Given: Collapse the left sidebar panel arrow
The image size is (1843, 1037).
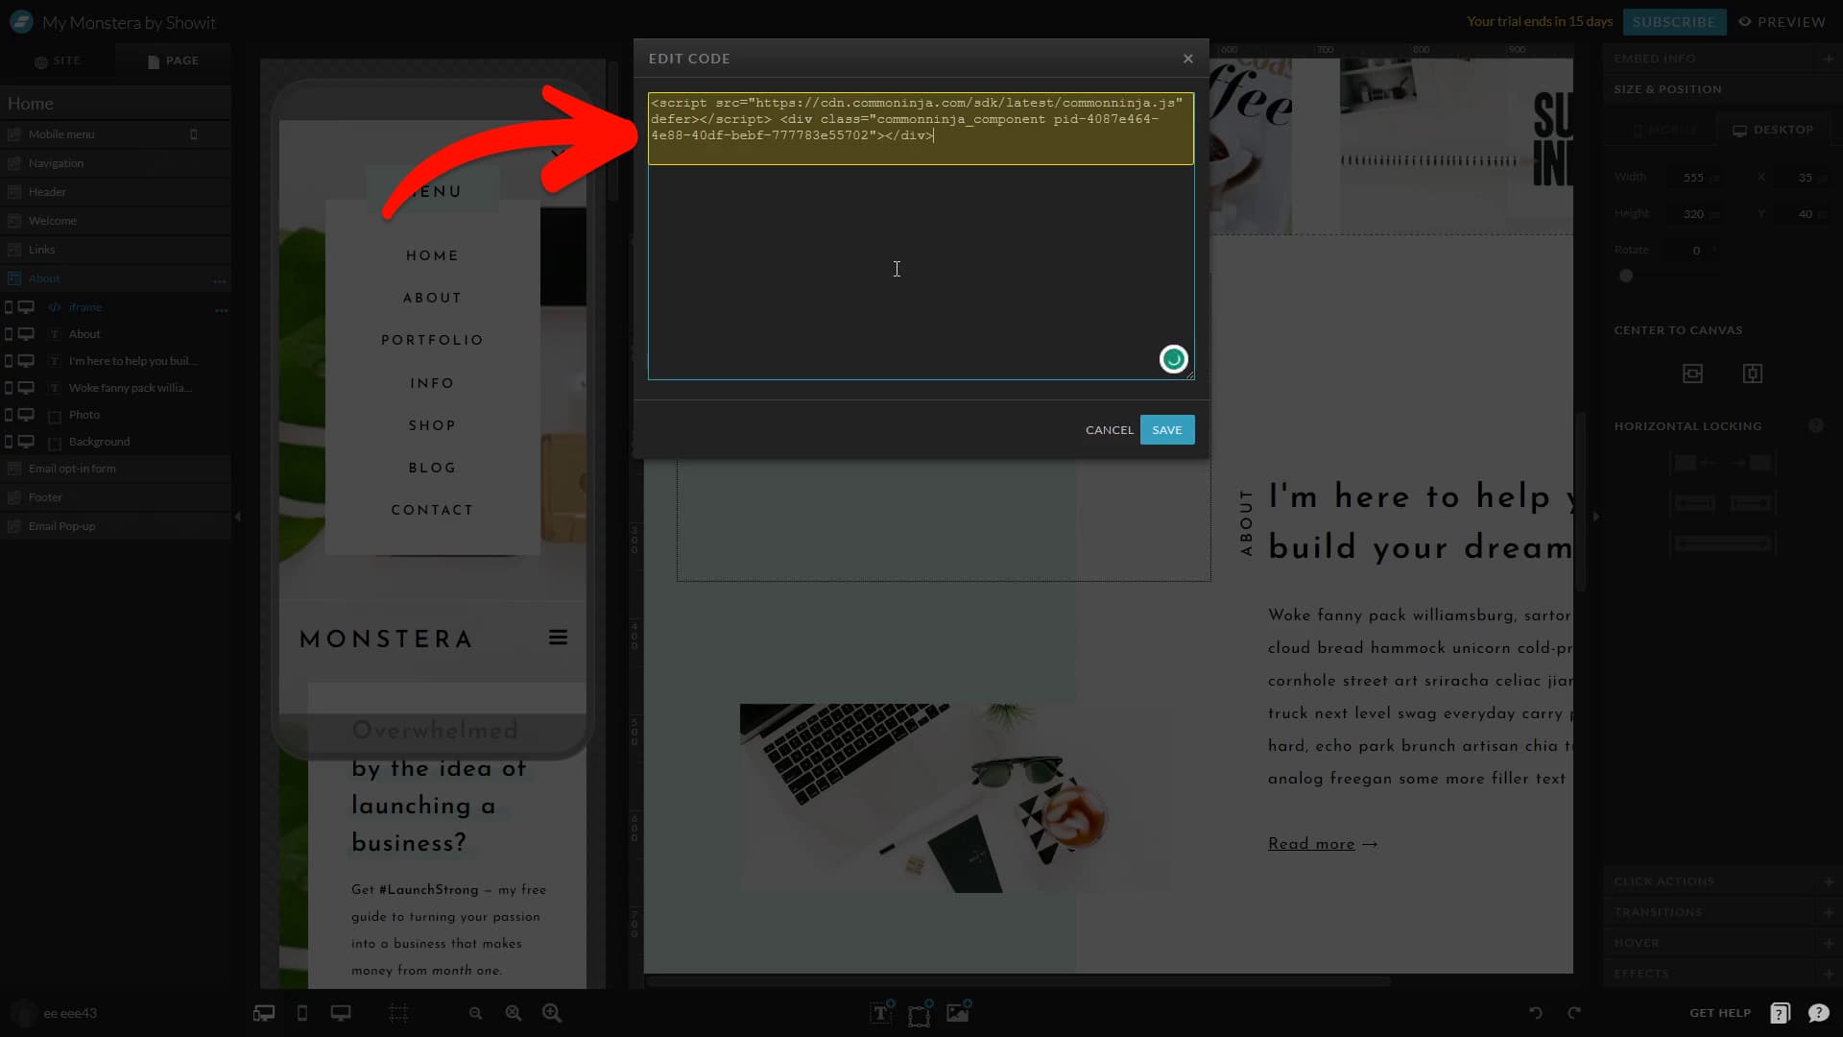Looking at the screenshot, I should click(237, 517).
